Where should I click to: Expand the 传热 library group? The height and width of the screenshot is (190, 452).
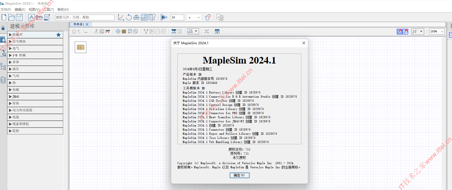pyautogui.click(x=35, y=103)
